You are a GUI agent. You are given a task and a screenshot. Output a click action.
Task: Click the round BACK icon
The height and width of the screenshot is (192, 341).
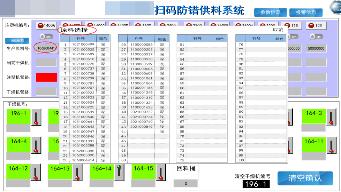tap(336, 7)
